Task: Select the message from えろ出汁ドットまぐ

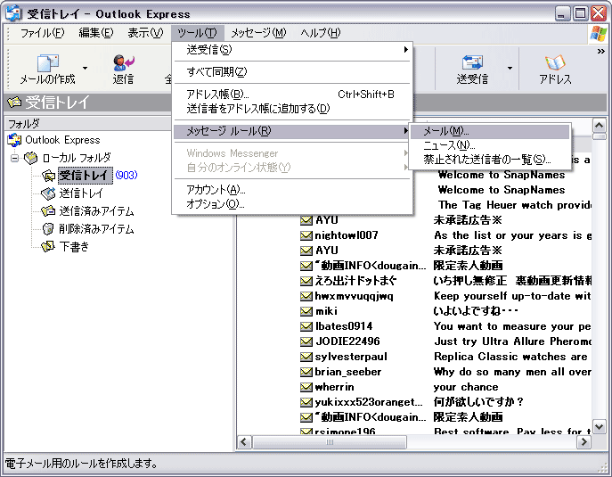Action: point(356,281)
